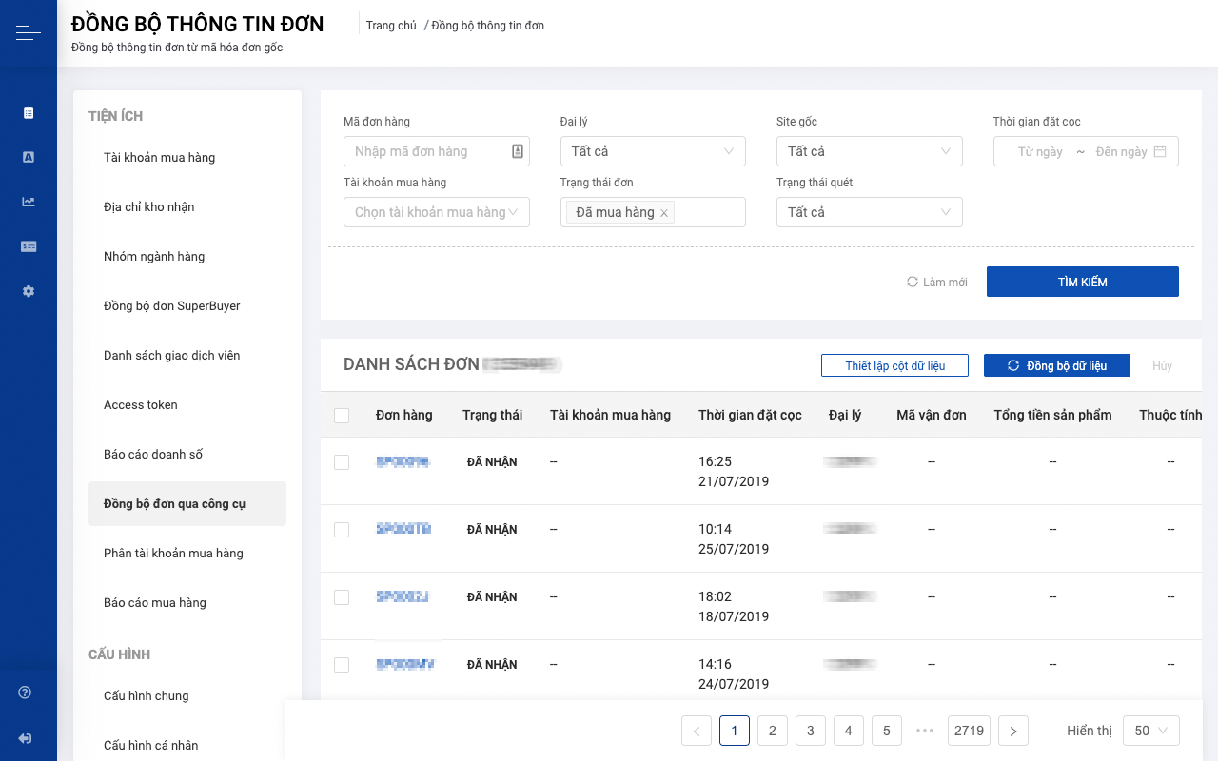Open the Site gốc dropdown
This screenshot has width=1218, height=761.
[870, 151]
